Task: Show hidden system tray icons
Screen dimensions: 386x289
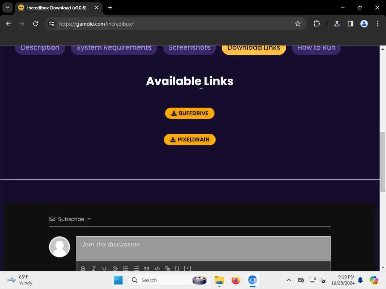Action: point(289,280)
